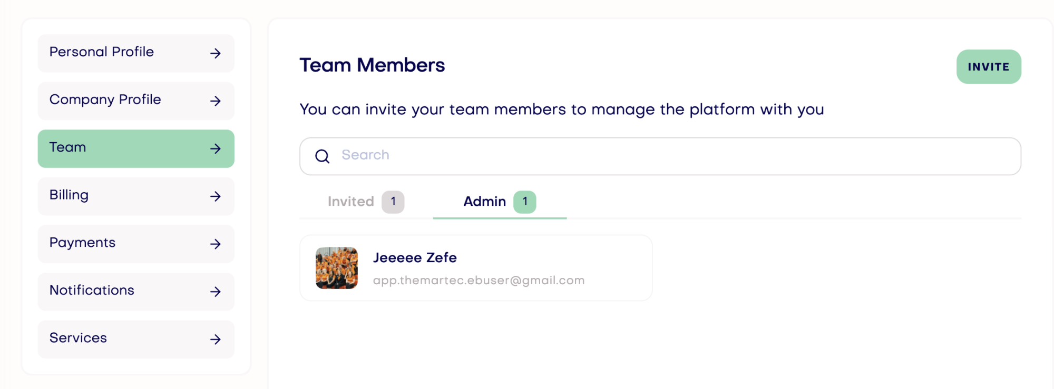Click the arrow icon beside Company Profile
This screenshot has width=1054, height=389.
pyautogui.click(x=215, y=101)
